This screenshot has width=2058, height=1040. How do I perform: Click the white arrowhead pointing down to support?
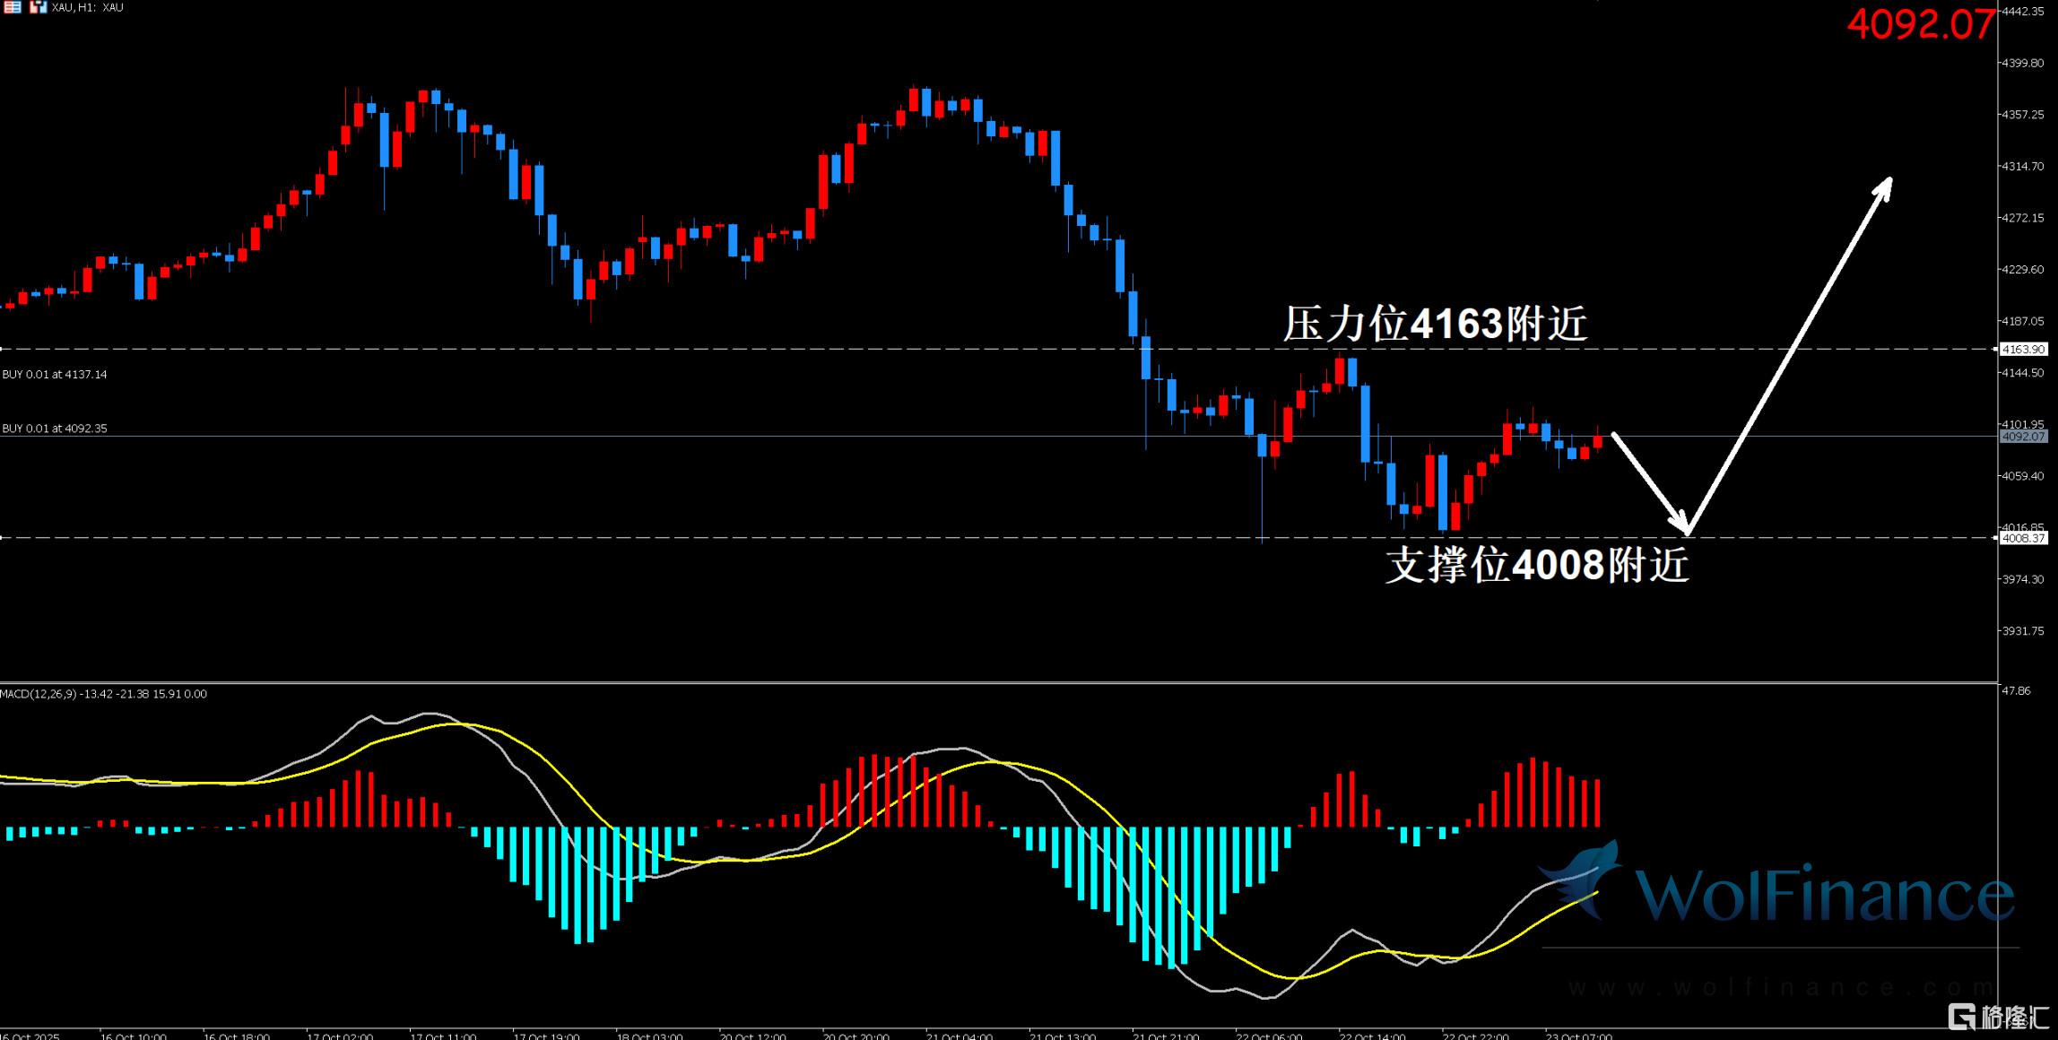1680,525
